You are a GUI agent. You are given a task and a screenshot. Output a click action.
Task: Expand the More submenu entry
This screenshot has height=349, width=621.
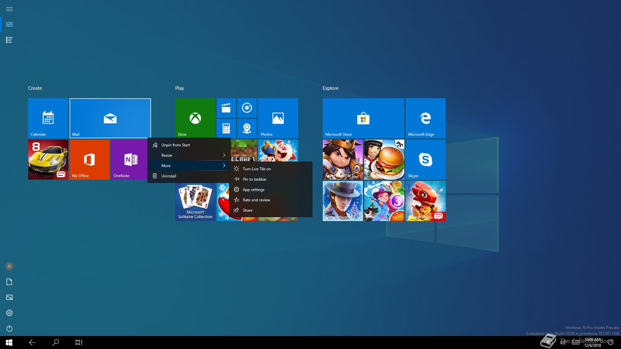tap(189, 166)
